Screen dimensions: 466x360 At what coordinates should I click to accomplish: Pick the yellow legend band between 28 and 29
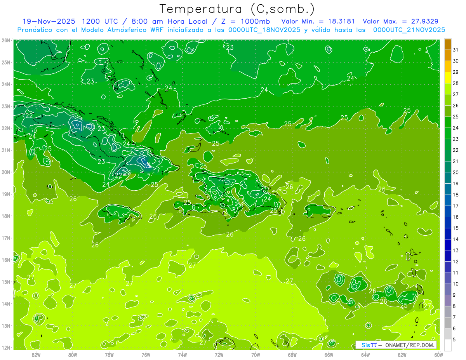pyautogui.click(x=448, y=78)
